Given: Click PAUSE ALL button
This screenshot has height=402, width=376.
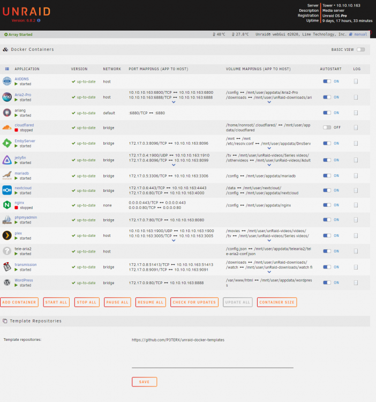Looking at the screenshot, I should click(117, 302).
